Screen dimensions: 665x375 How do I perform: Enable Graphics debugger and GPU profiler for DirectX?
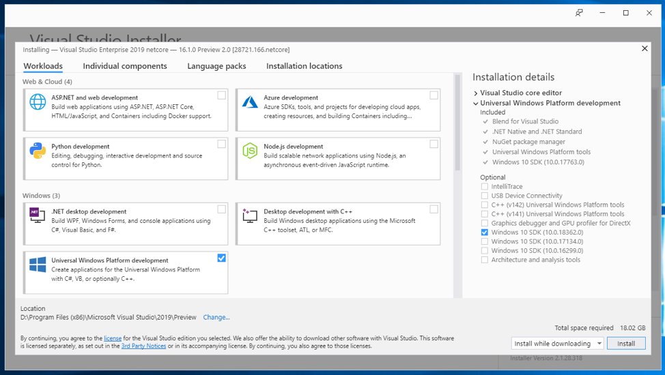[484, 224]
